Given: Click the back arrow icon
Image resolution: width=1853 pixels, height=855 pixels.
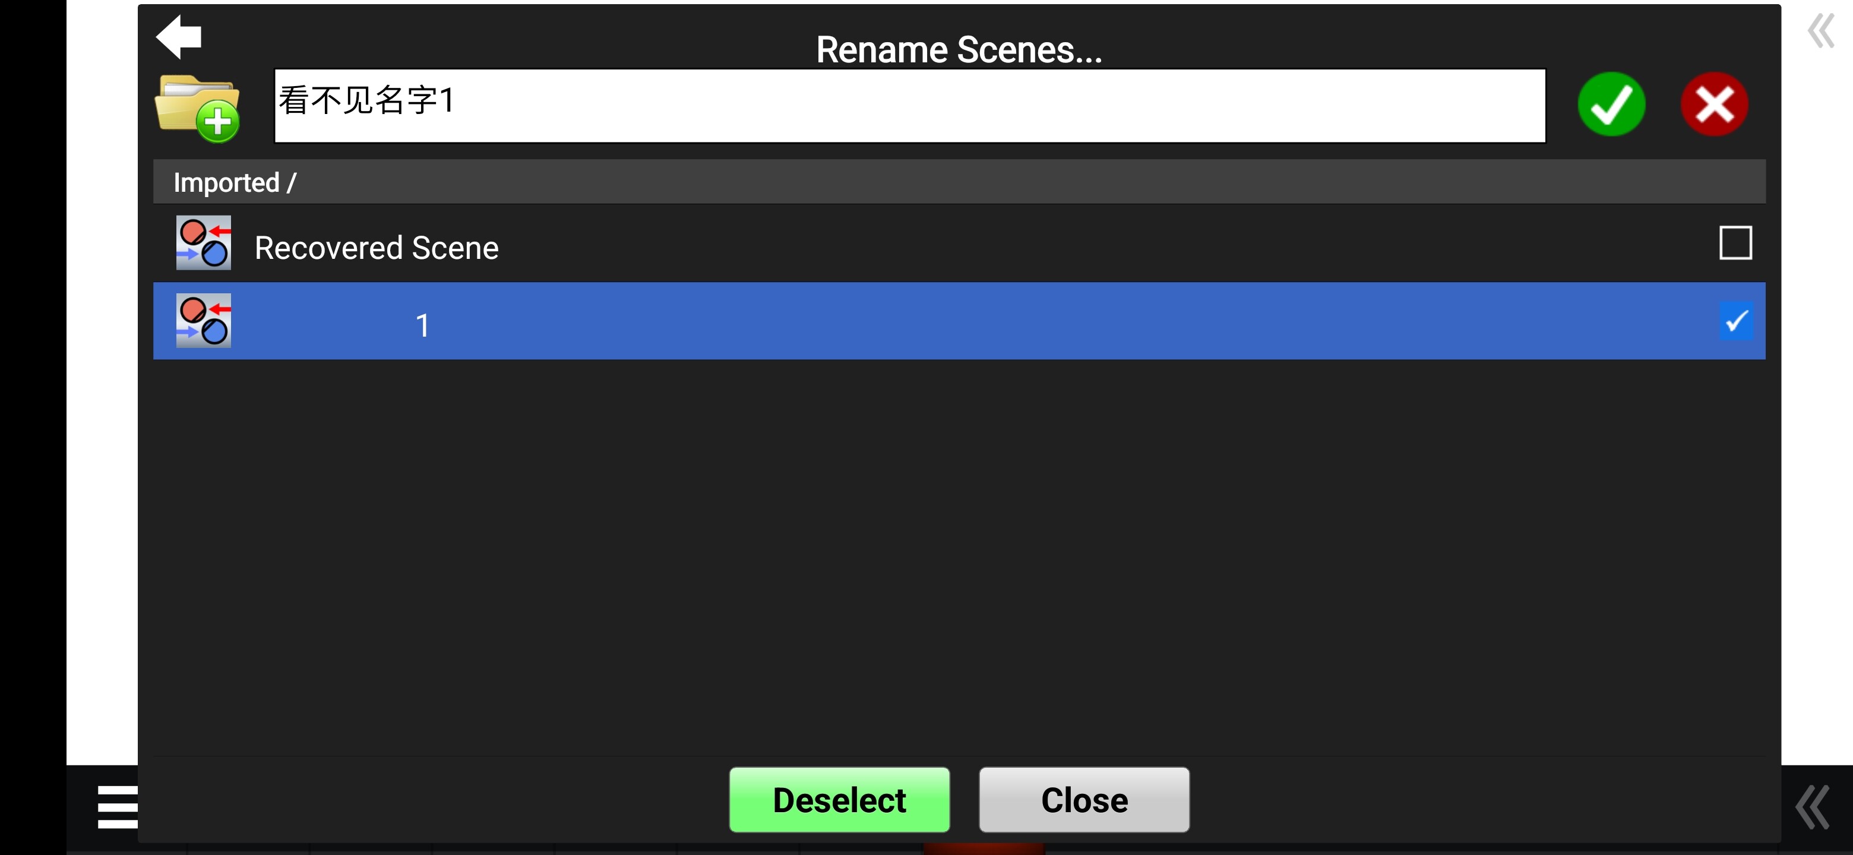Looking at the screenshot, I should [179, 36].
